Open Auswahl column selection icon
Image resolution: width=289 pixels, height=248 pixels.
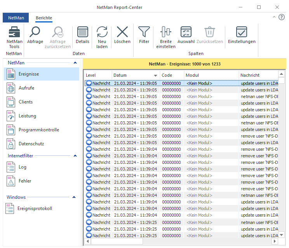(x=186, y=33)
